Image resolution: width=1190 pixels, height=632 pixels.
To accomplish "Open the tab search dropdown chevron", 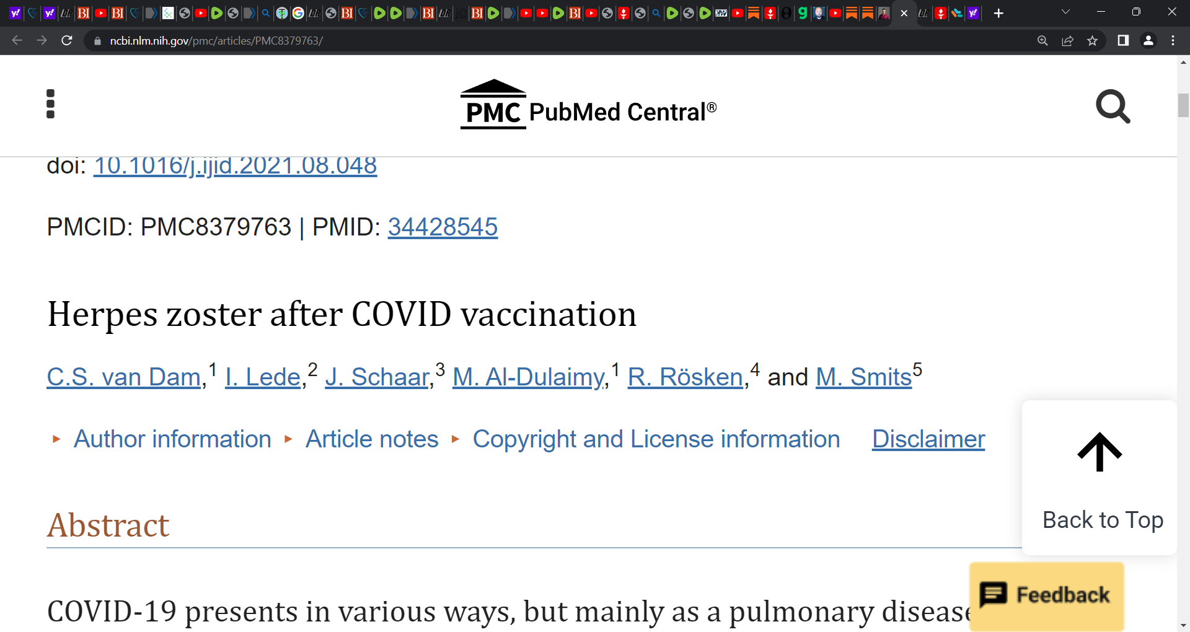I will pyautogui.click(x=1065, y=12).
